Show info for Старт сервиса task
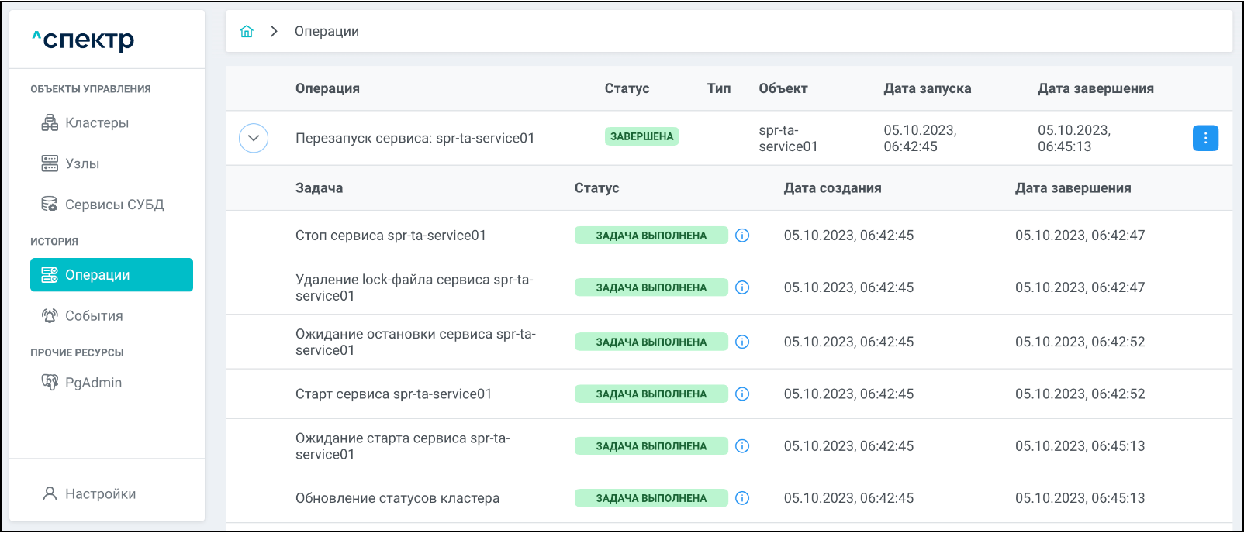1244x533 pixels. 742,394
